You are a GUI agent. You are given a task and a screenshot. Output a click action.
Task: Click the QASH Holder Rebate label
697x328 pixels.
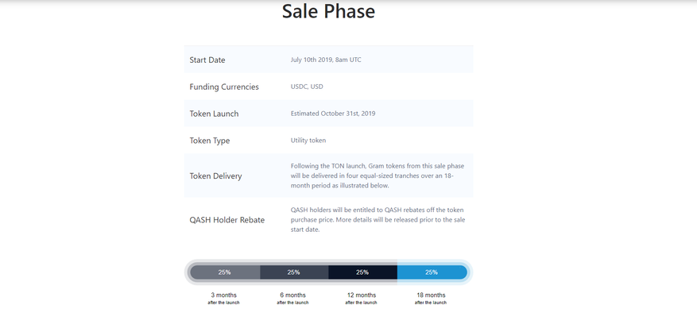pyautogui.click(x=227, y=220)
